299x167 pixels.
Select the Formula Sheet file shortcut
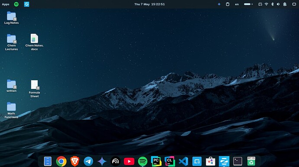point(35,89)
